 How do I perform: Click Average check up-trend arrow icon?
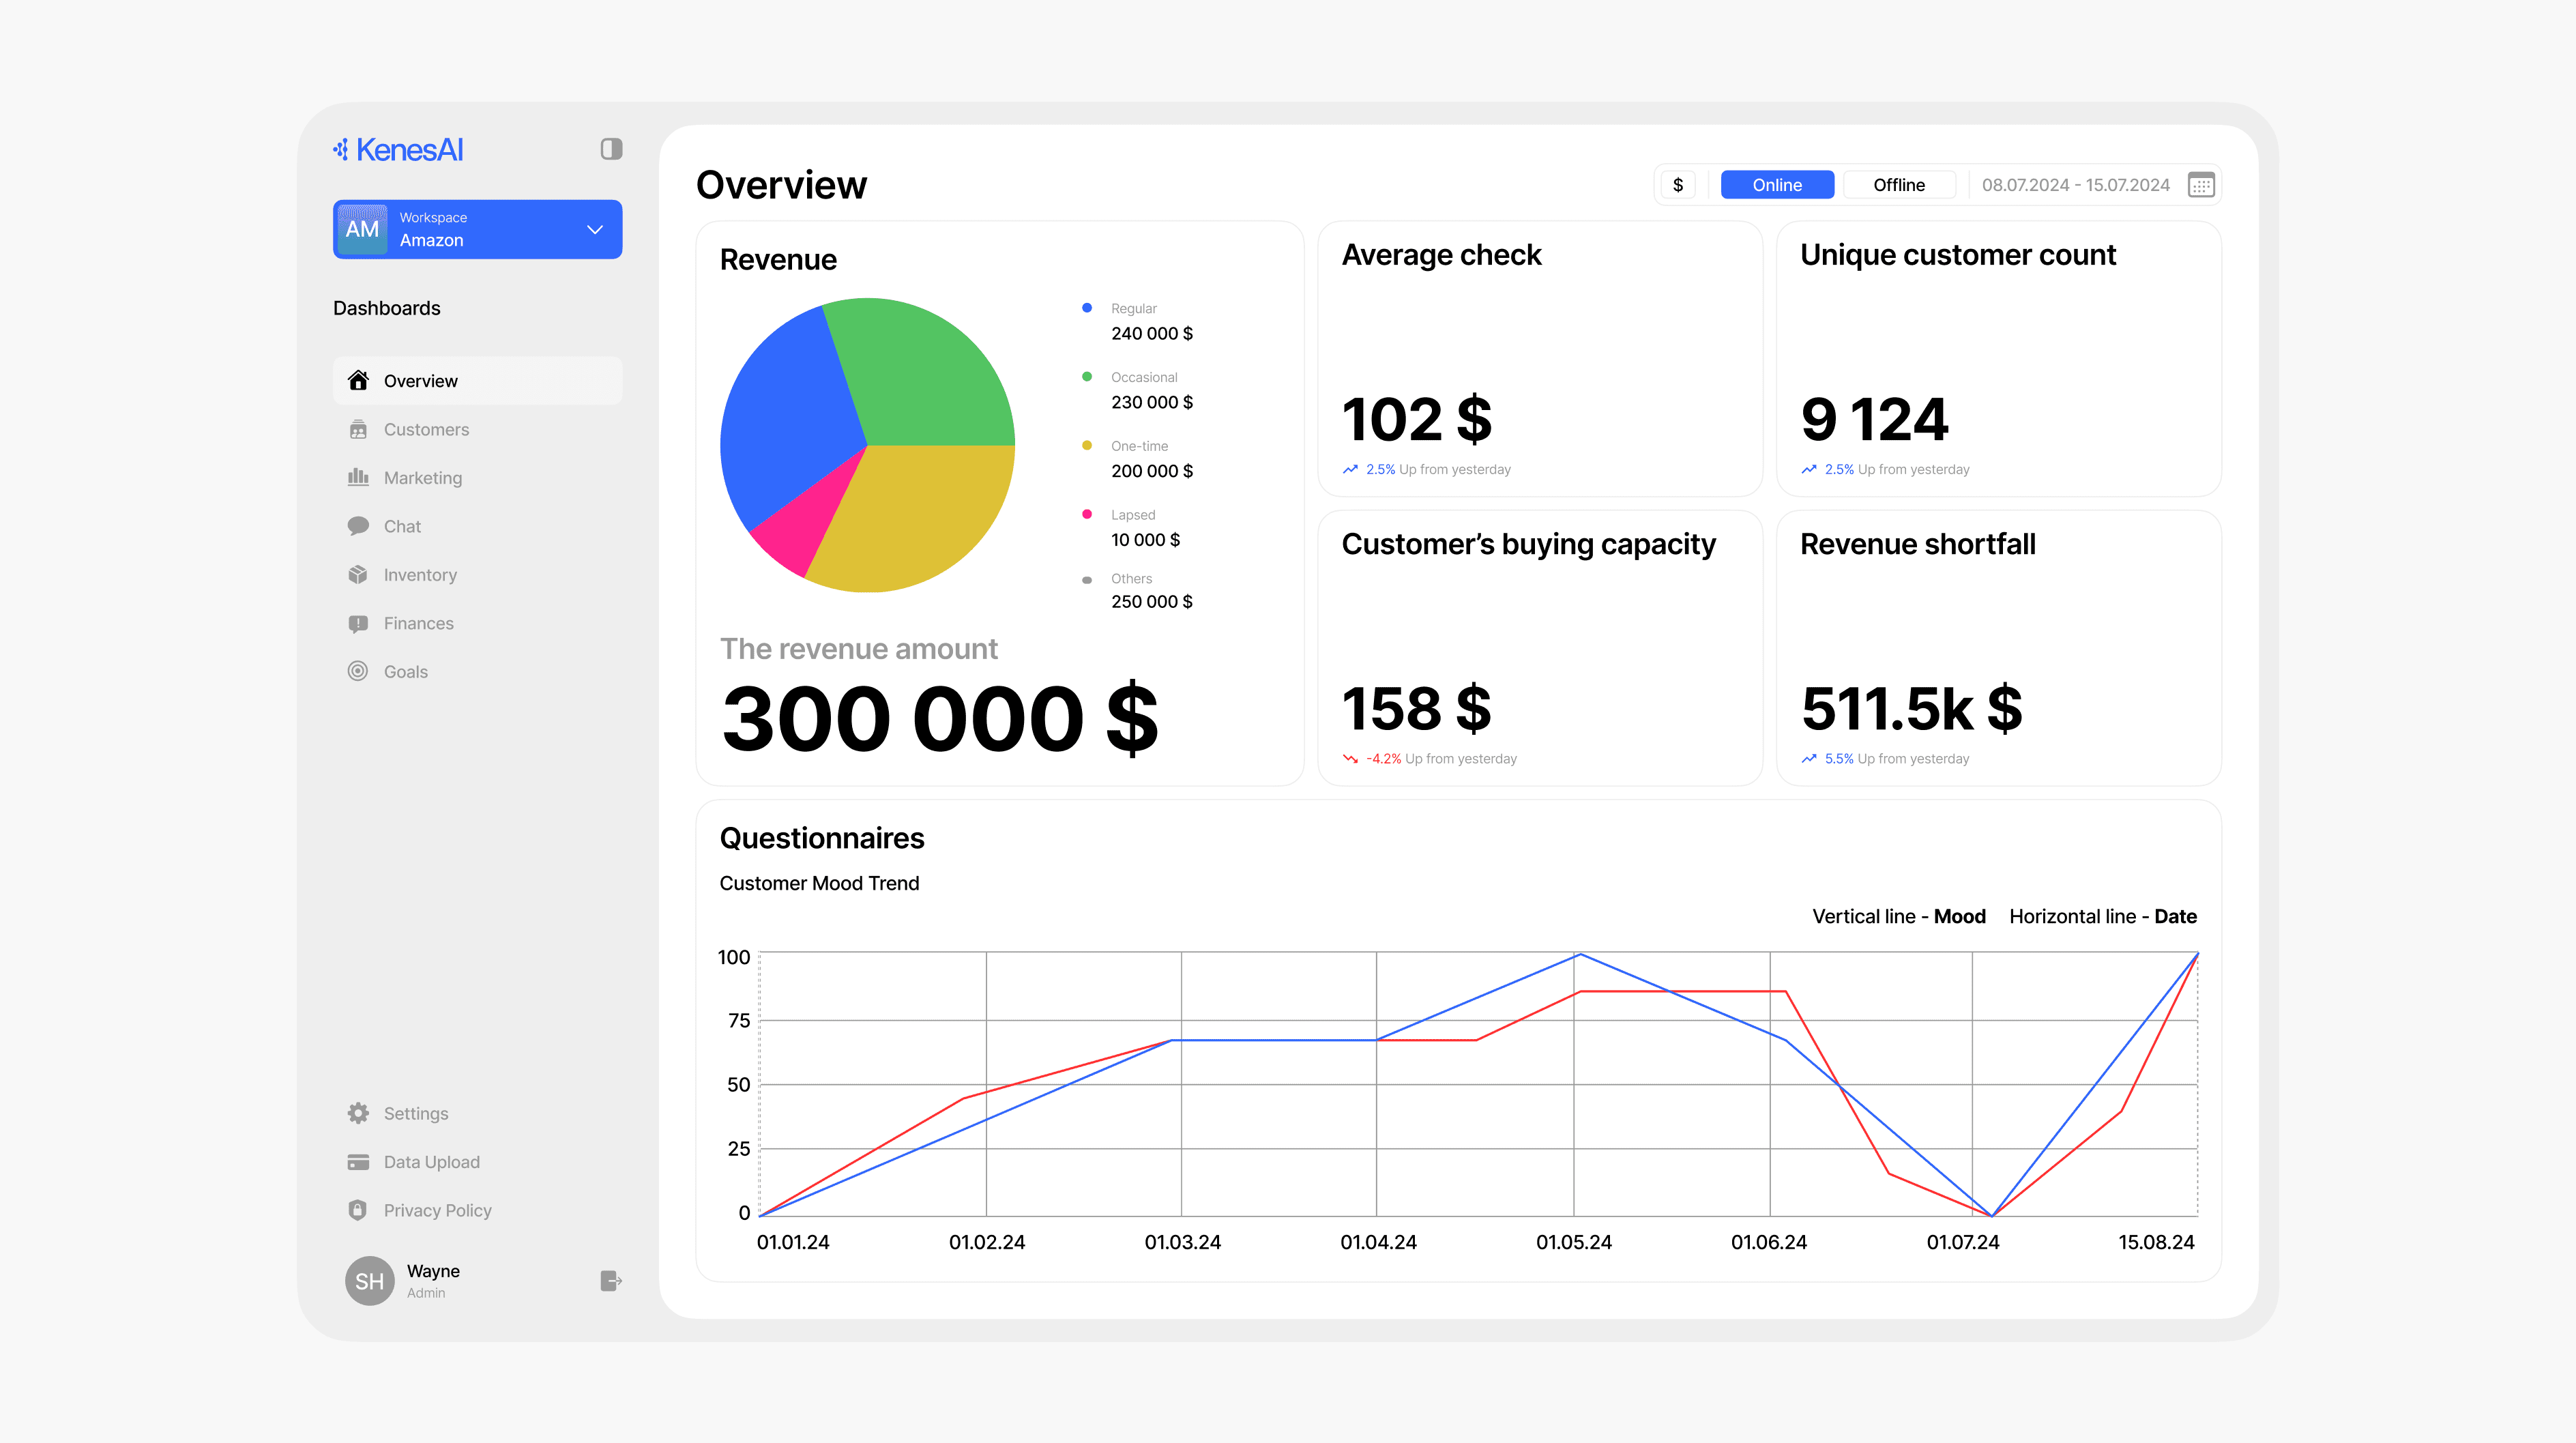[1350, 469]
